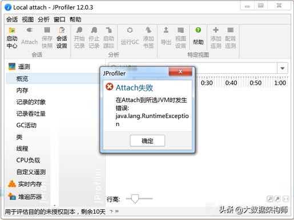Image resolution: width=294 pixels, height=220 pixels.
Task: Click the Attach失败 dialog heading
Action: point(134,88)
